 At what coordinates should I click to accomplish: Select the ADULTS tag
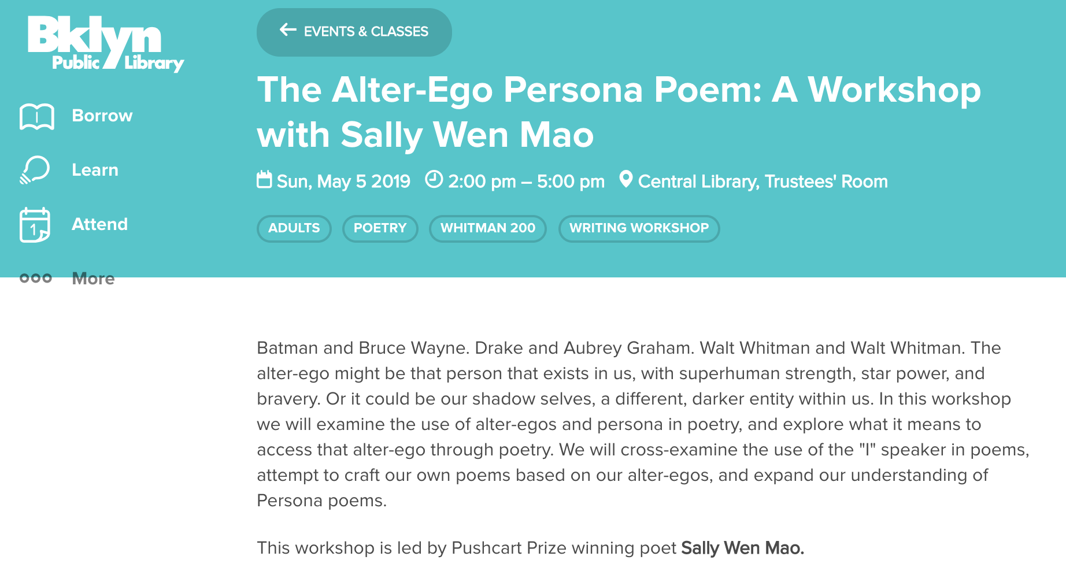(294, 228)
